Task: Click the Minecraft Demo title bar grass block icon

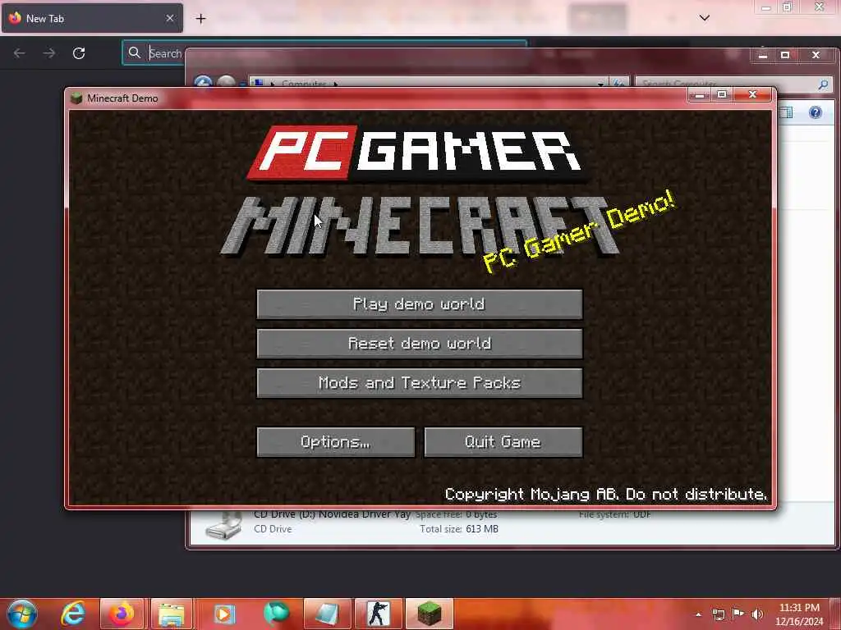Action: point(76,98)
